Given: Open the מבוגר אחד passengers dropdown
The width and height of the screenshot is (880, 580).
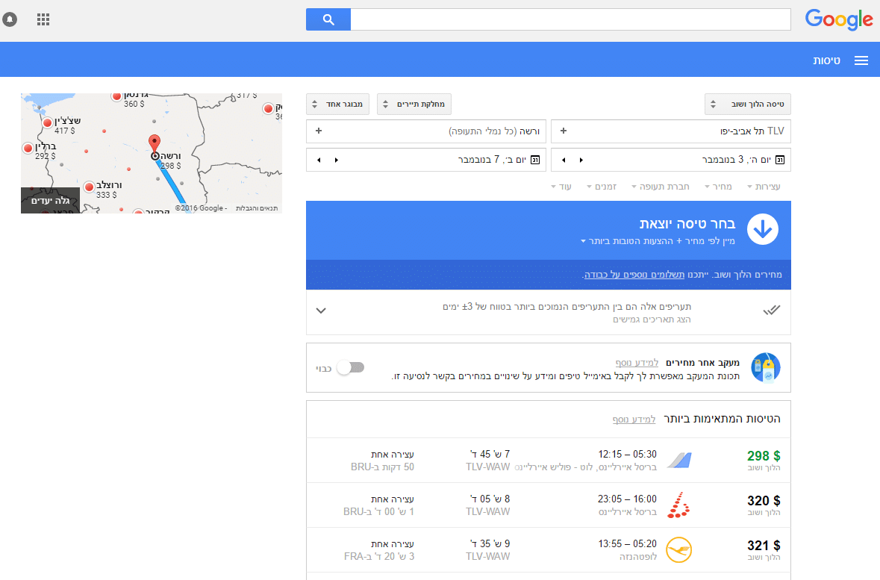Looking at the screenshot, I should tap(338, 104).
